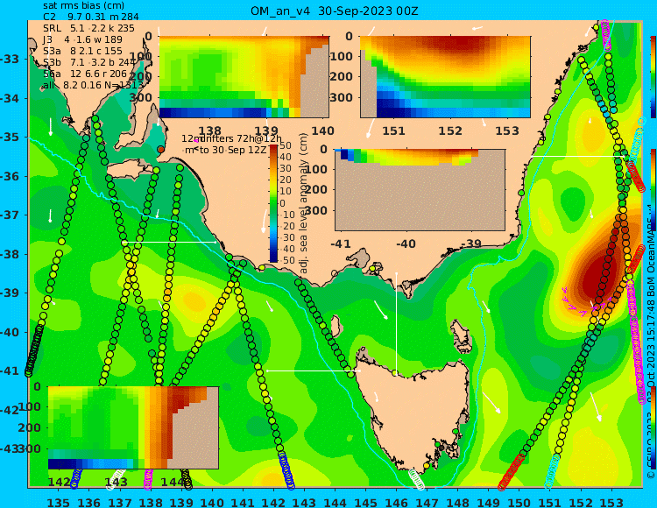Select the S6a statistics row
The width and height of the screenshot is (657, 508).
(85, 74)
